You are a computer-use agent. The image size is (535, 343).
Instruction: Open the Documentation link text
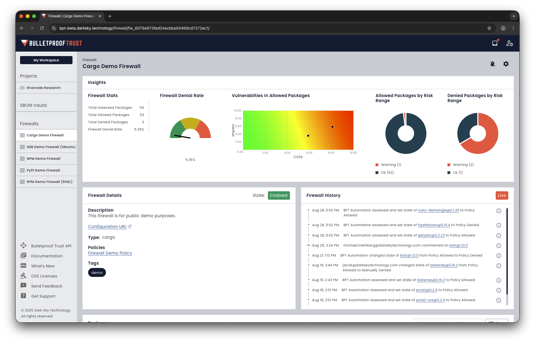47,256
